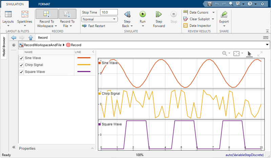Select the Record tab
Image resolution: width=271 pixels, height=158 pixels.
pyautogui.click(x=43, y=38)
